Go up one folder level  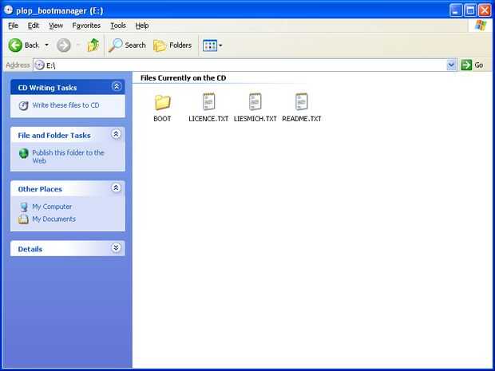point(93,45)
